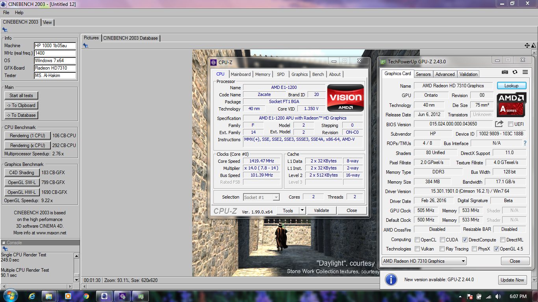Click the volume speaker icon in the system tray
The image size is (538, 302).
pyautogui.click(x=498, y=296)
